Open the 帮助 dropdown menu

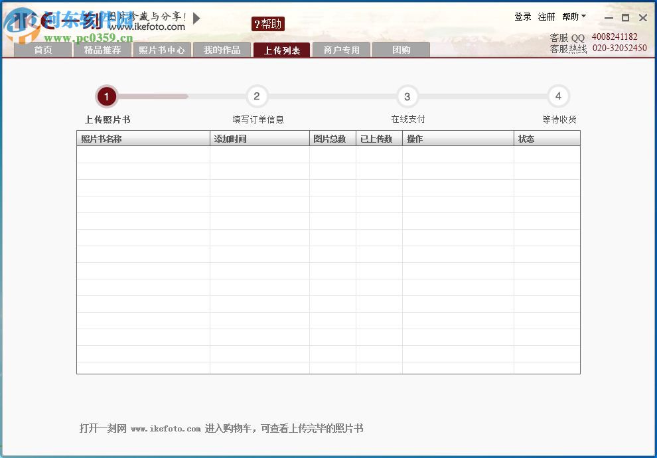pos(572,17)
